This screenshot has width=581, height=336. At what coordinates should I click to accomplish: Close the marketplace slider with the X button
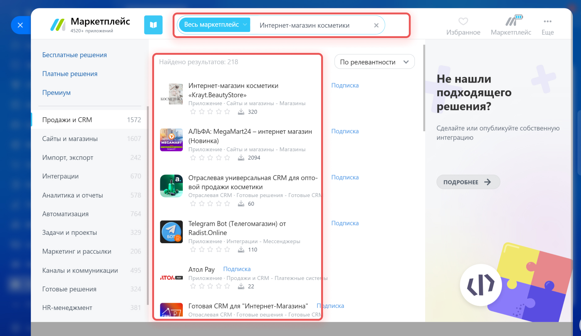coord(20,25)
